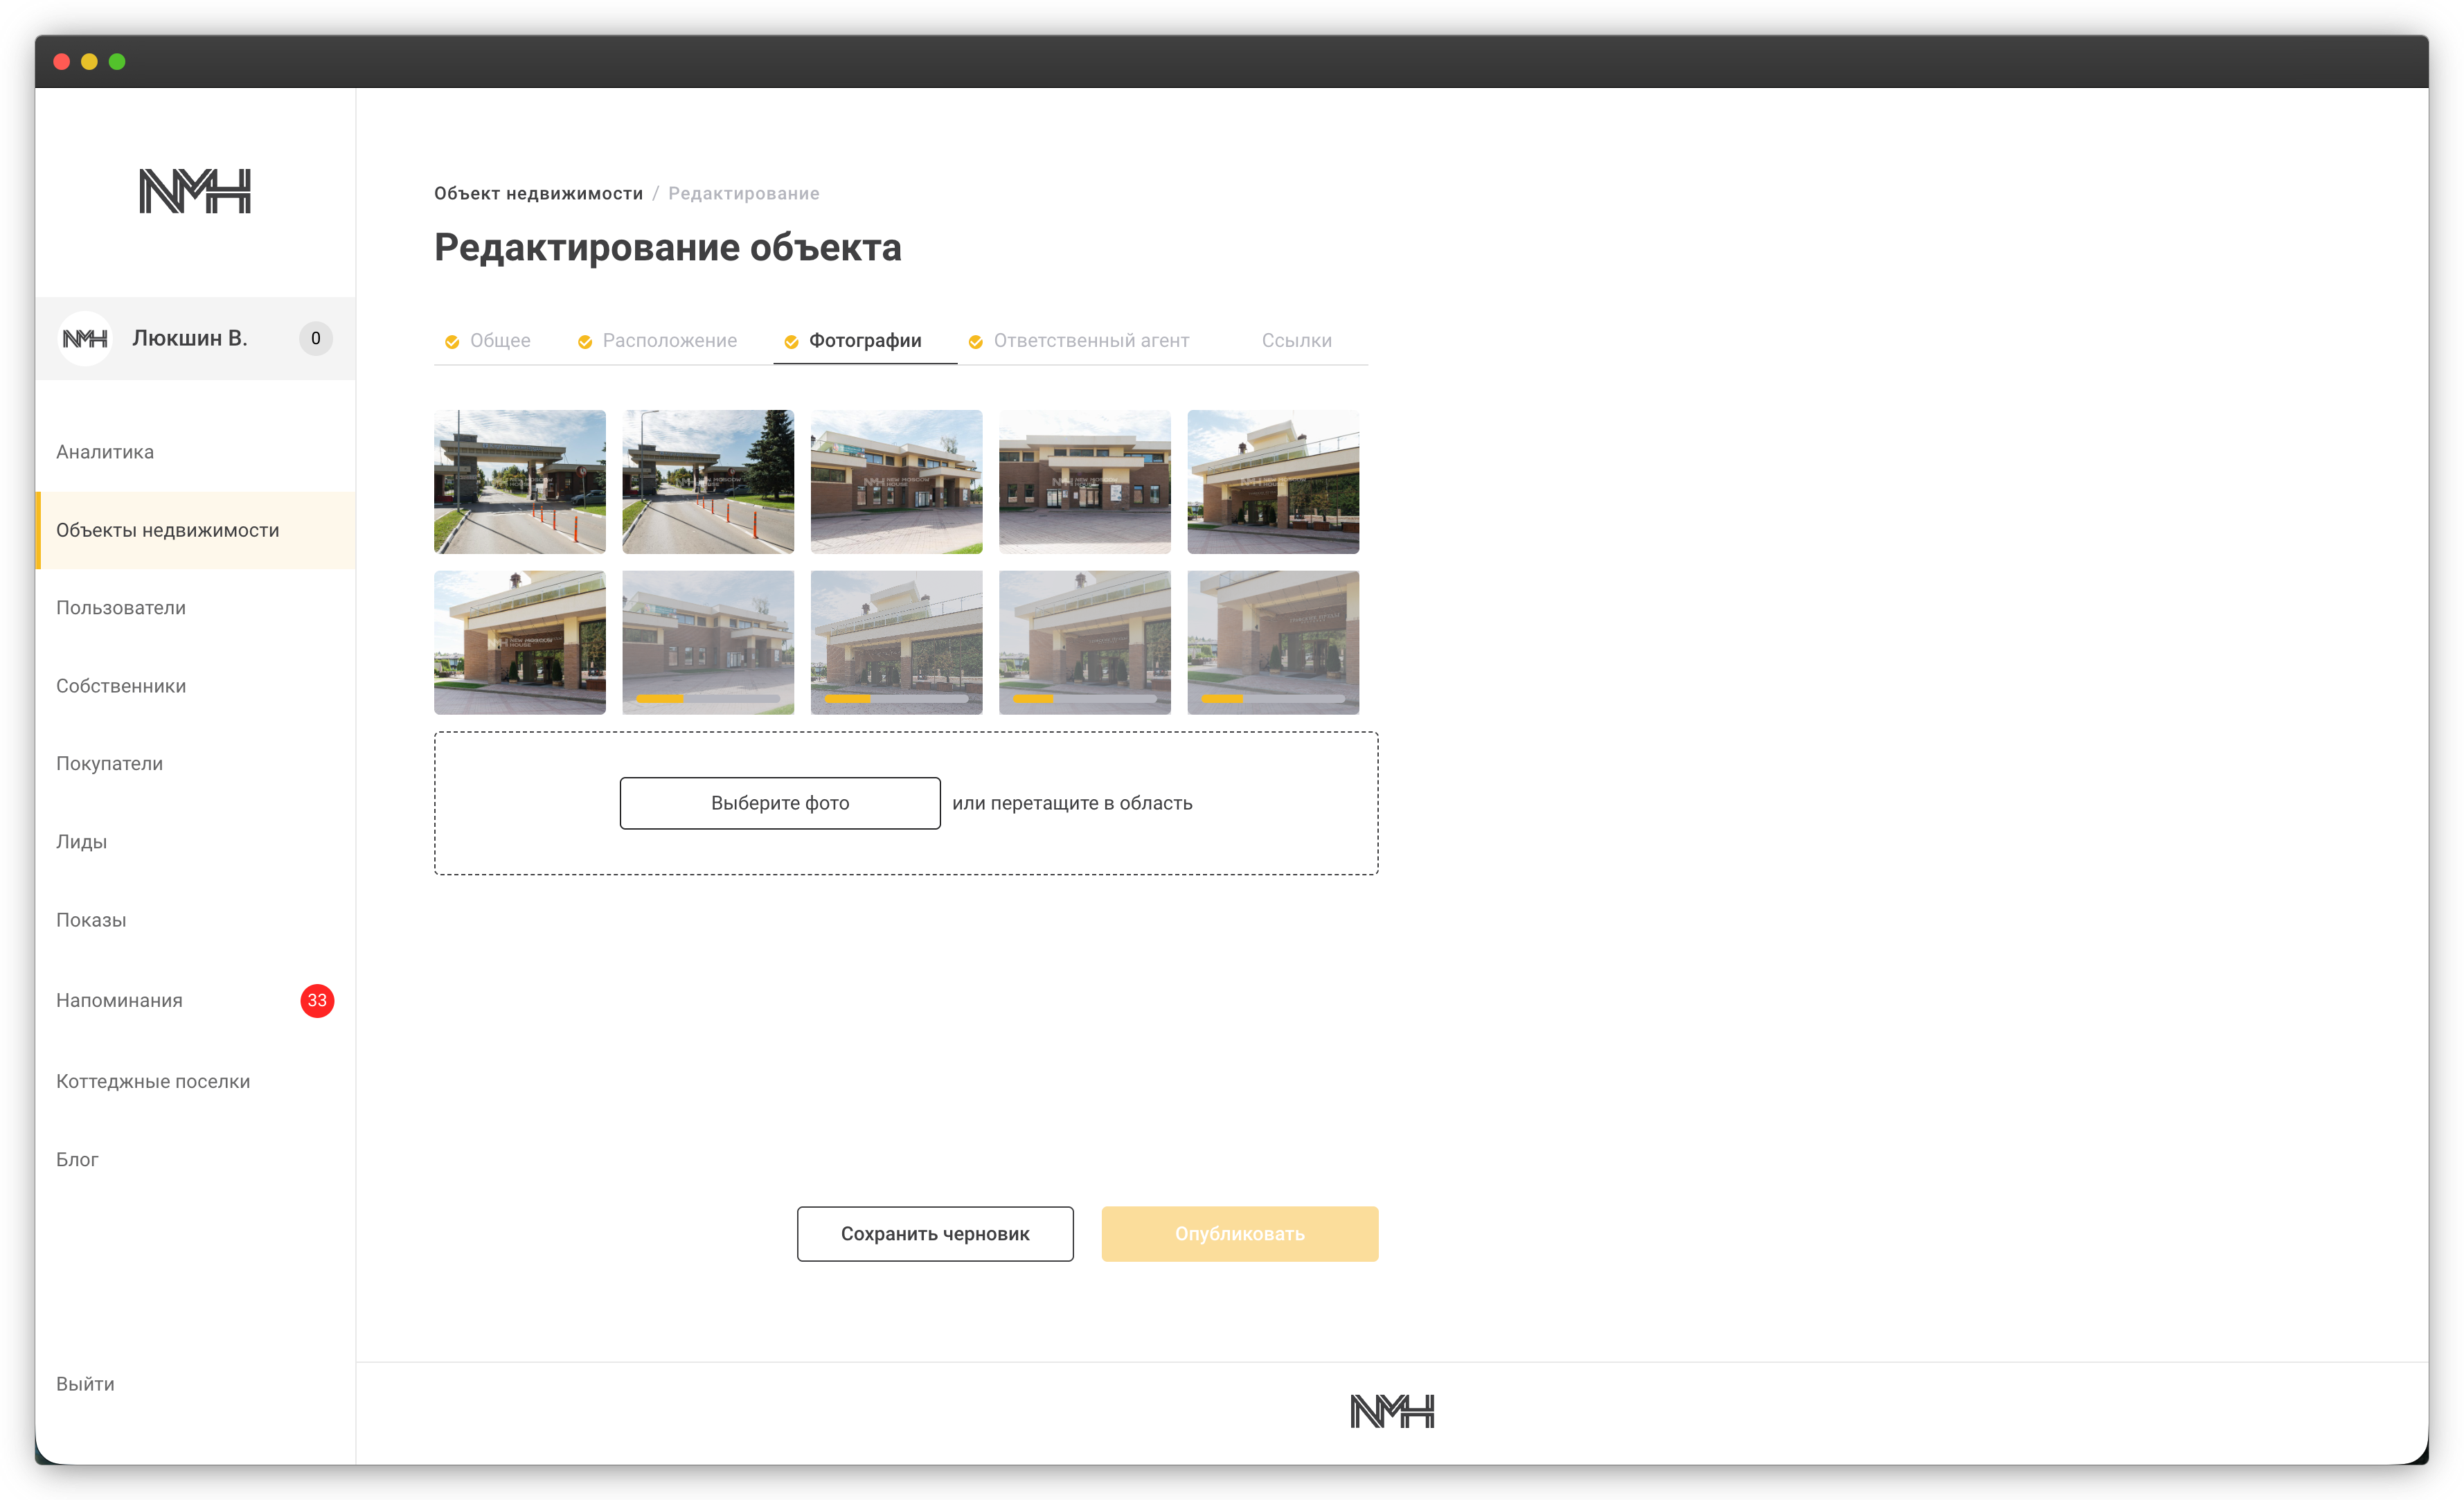Screen dimensions: 2464x1500
Task: Click upload progress bar on last thumbnail
Action: click(x=1272, y=699)
